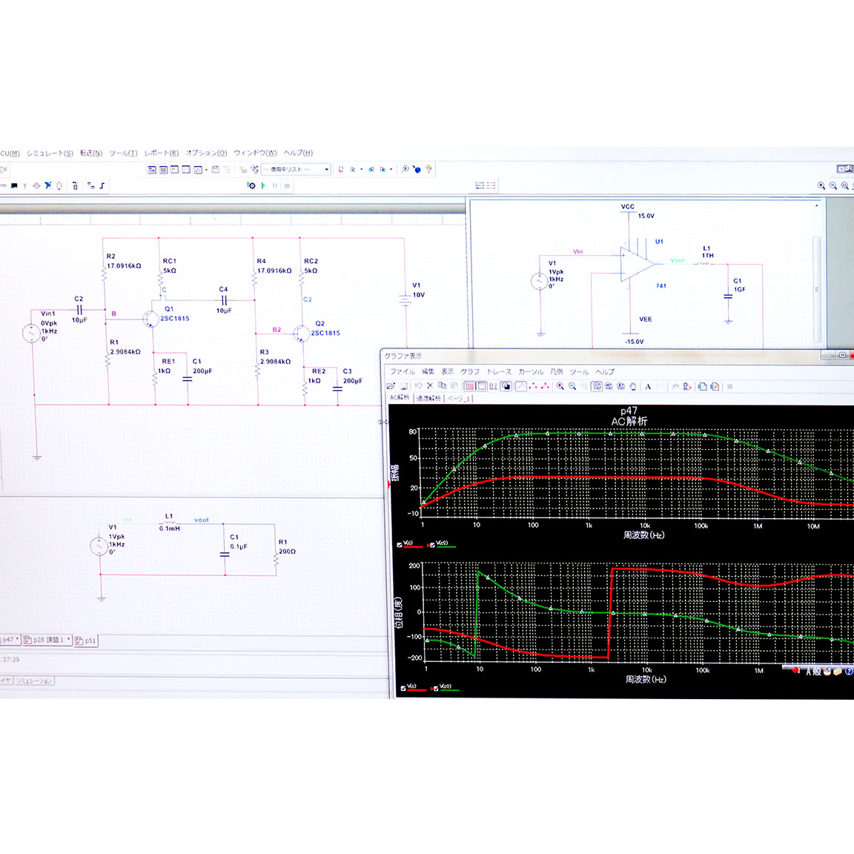Click the IME A般 language bar indicator
Viewport: 854px width, 854px height.
tap(813, 672)
